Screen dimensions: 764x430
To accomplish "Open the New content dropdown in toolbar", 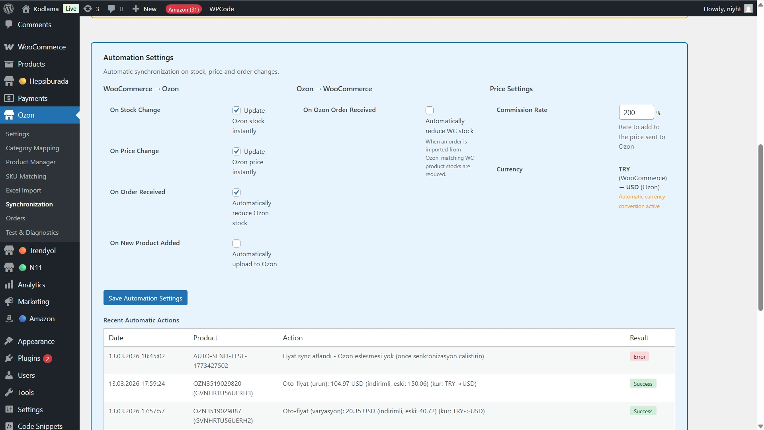I will [145, 9].
